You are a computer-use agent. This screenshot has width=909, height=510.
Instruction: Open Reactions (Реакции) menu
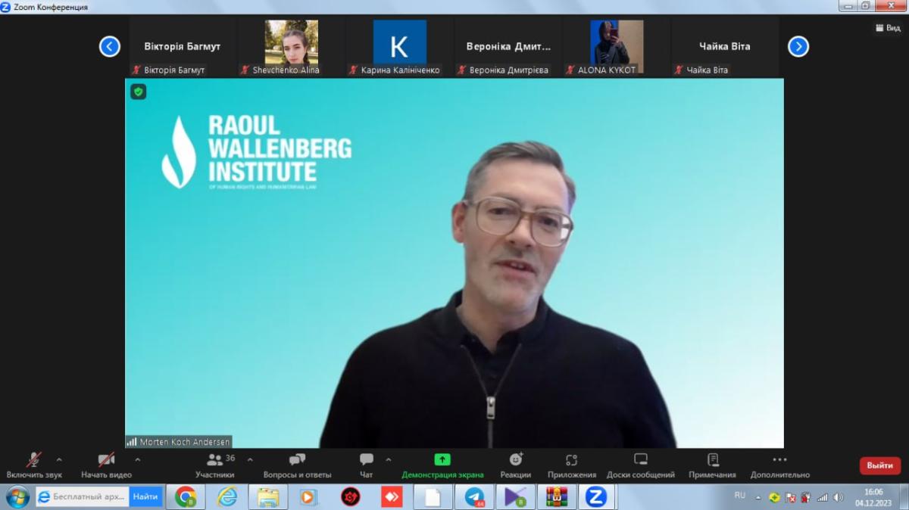click(516, 460)
